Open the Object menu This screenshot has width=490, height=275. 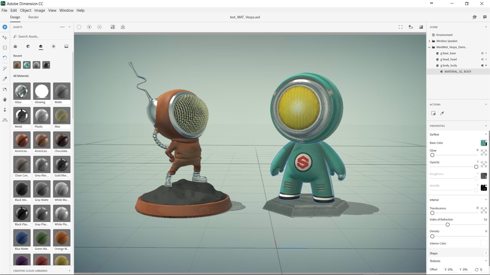click(26, 10)
